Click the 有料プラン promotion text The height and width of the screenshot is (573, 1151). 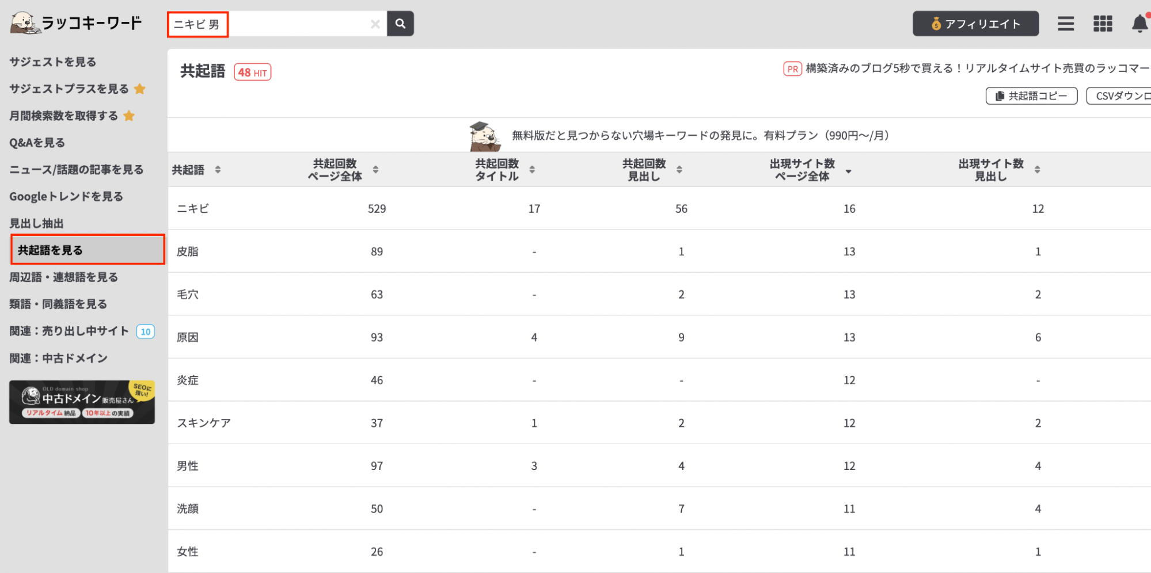(700, 136)
